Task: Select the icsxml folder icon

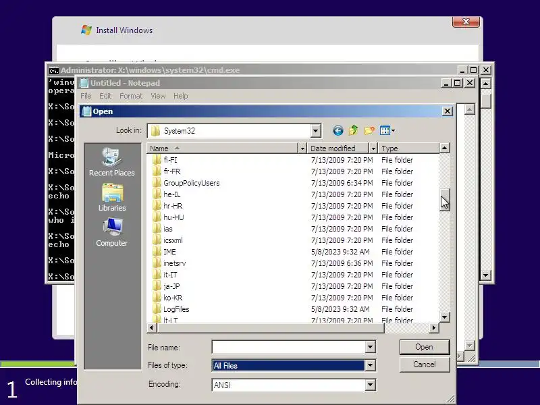Action: click(157, 240)
